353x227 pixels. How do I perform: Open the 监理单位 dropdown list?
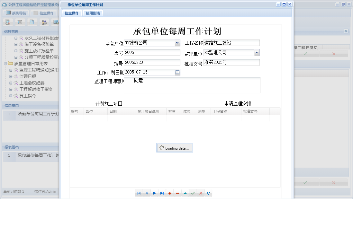pyautogui.click(x=257, y=52)
